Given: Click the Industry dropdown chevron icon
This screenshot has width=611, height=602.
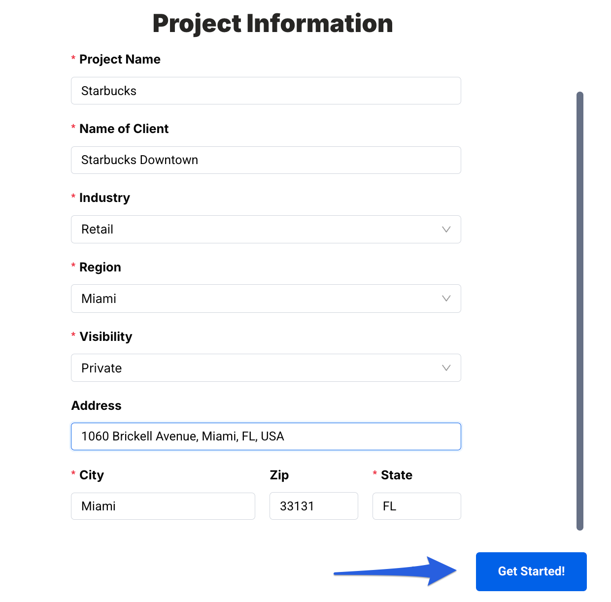Looking at the screenshot, I should 446,230.
